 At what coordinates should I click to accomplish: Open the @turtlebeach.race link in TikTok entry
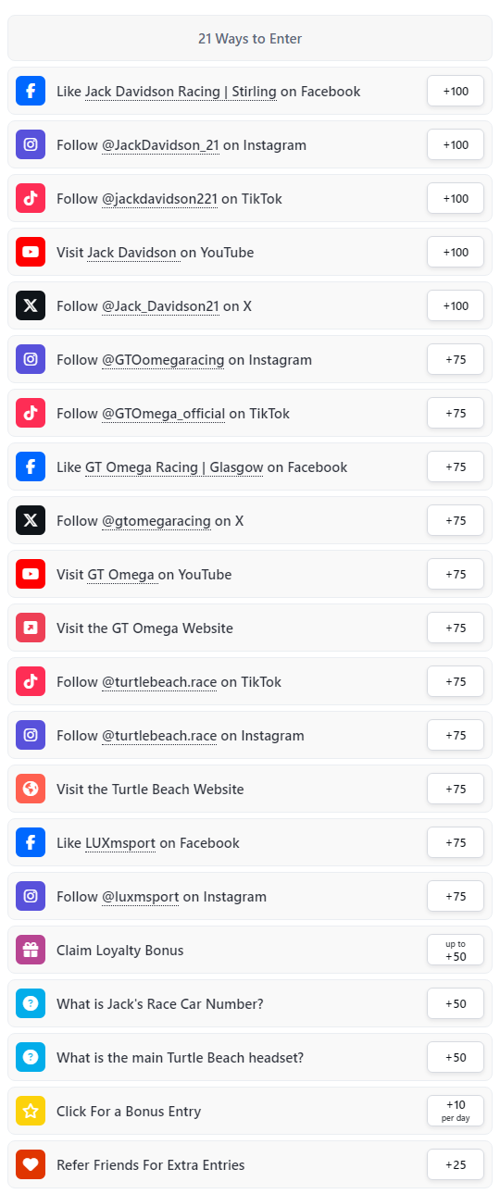point(159,682)
